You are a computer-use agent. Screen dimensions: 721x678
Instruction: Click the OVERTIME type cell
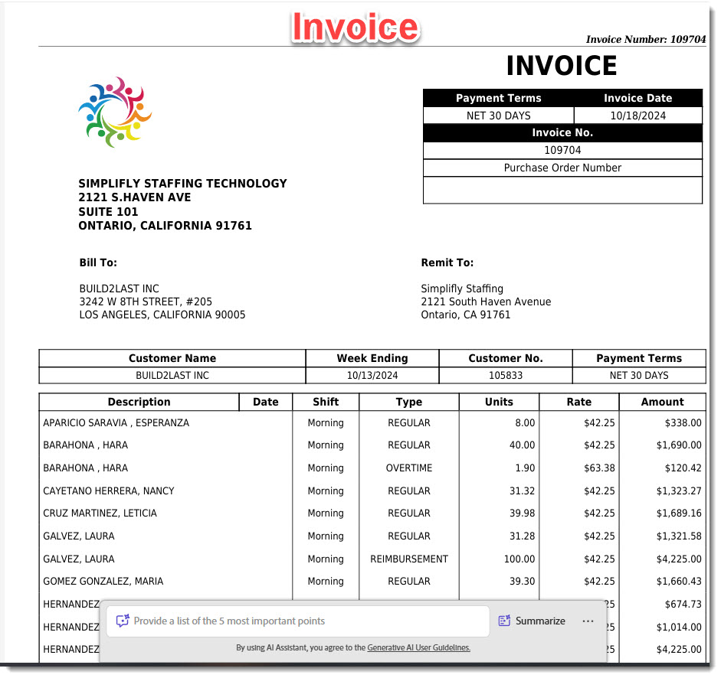tap(408, 468)
